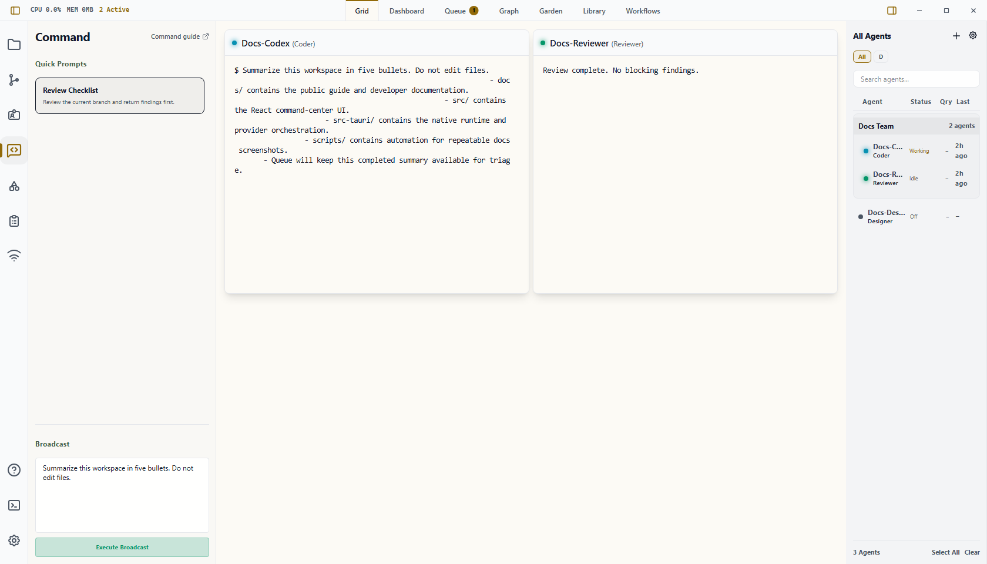987x564 pixels.
Task: Open the git branch icon in sidebar
Action: 14,80
